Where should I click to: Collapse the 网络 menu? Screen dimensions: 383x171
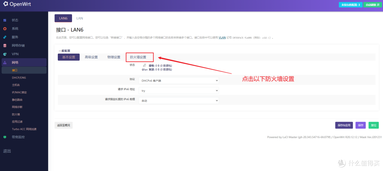(x=24, y=62)
